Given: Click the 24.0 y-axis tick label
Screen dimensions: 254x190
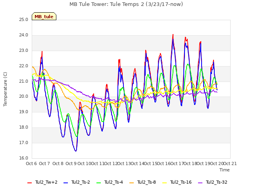Looking at the screenshot, I should tap(24, 35).
